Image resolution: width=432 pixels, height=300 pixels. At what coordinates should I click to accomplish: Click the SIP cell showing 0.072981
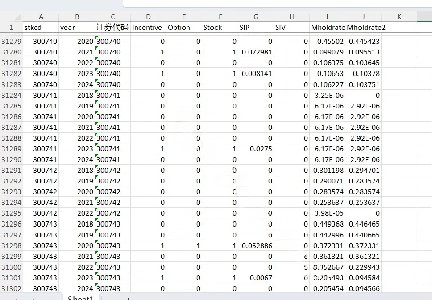pos(256,52)
